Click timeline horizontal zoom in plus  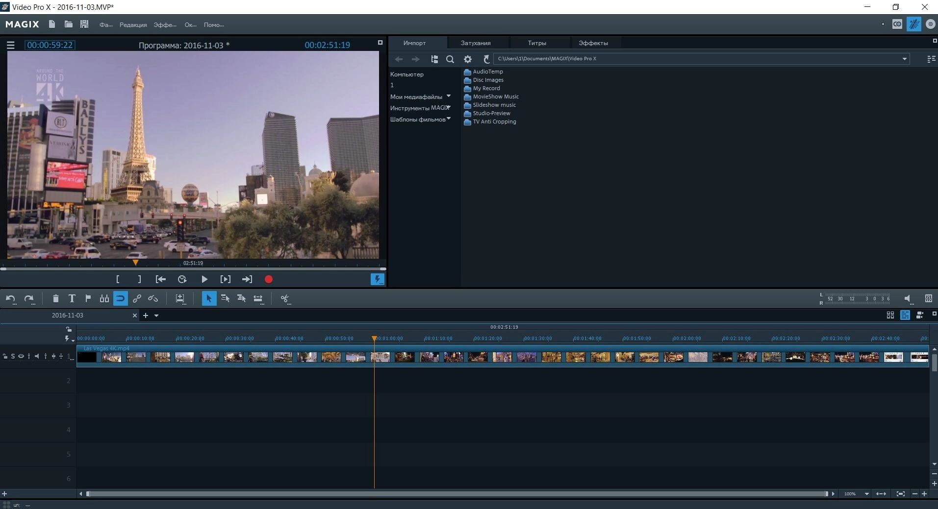pos(924,494)
